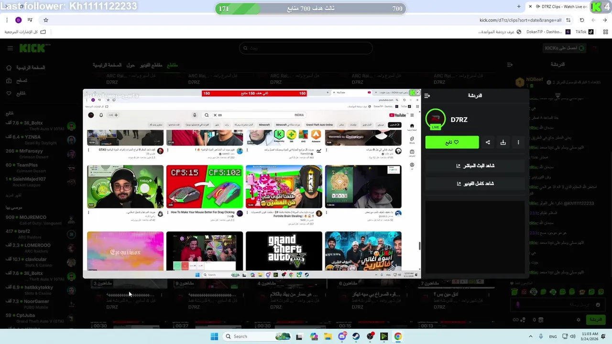612x344 pixels.
Task: Open the DokanTIP Dashboard bookmark
Action: click(x=548, y=32)
